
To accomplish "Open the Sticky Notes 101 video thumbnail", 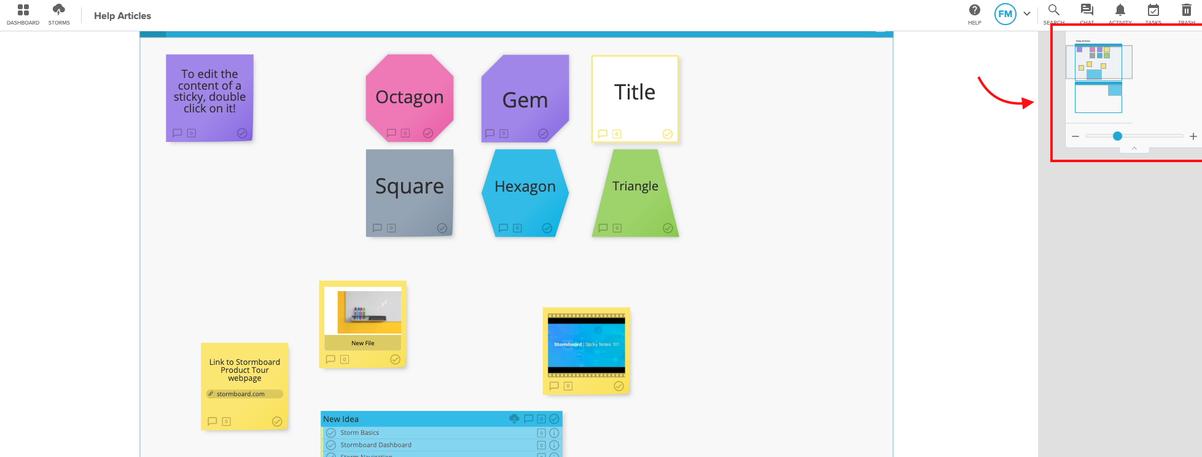I will click(587, 345).
